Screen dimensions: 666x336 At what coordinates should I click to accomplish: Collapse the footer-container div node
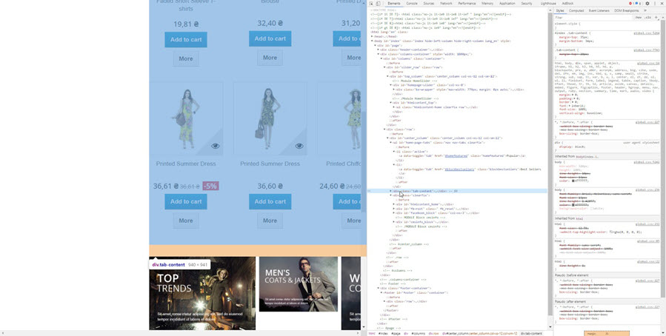pos(379,288)
